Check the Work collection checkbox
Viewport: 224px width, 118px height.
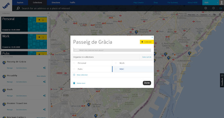[116, 63]
